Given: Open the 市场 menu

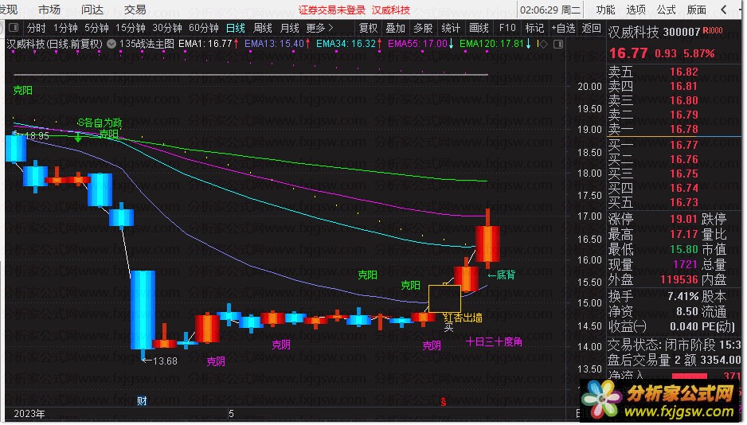Looking at the screenshot, I should click(x=49, y=10).
